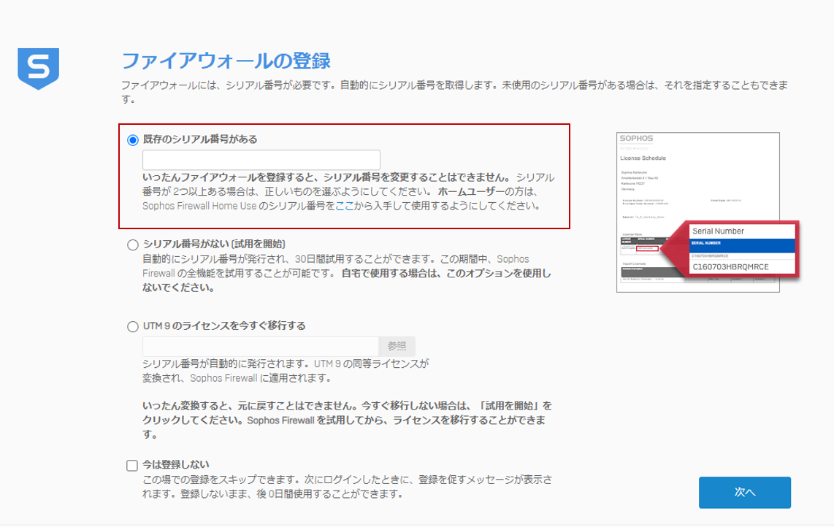Click the 参照 browse button

(x=397, y=346)
